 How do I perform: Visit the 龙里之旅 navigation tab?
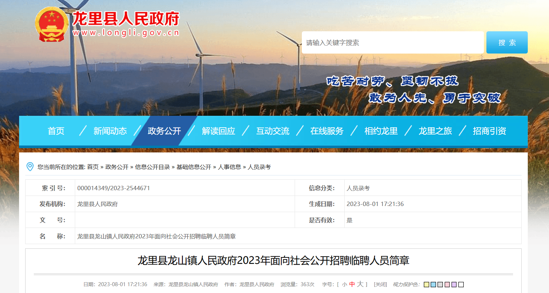435,131
